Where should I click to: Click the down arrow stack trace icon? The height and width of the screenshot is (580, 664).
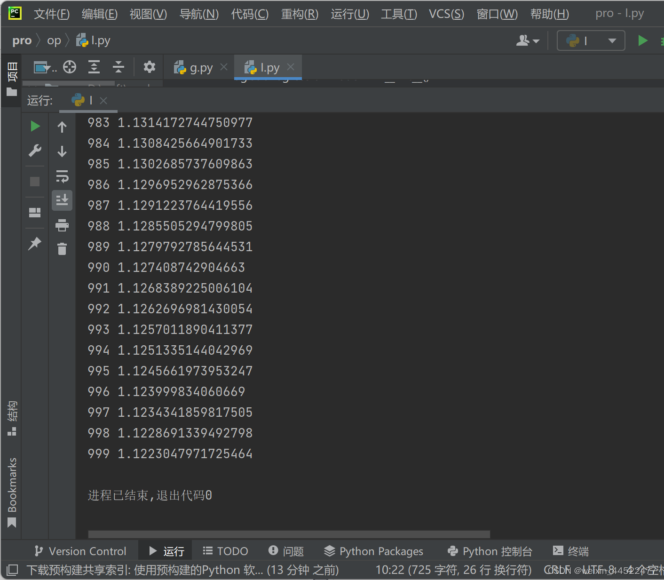pos(62,151)
